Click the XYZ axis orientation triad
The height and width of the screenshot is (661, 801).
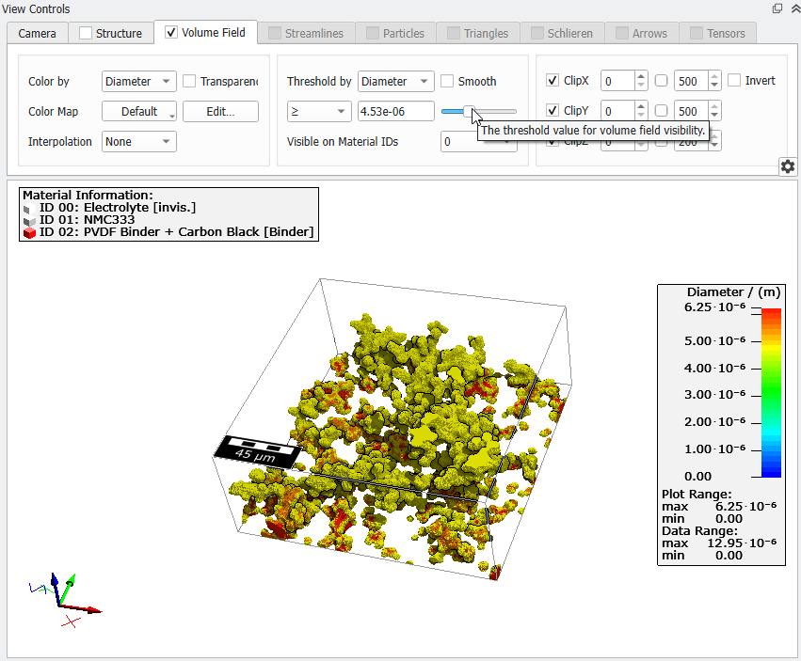coord(66,600)
